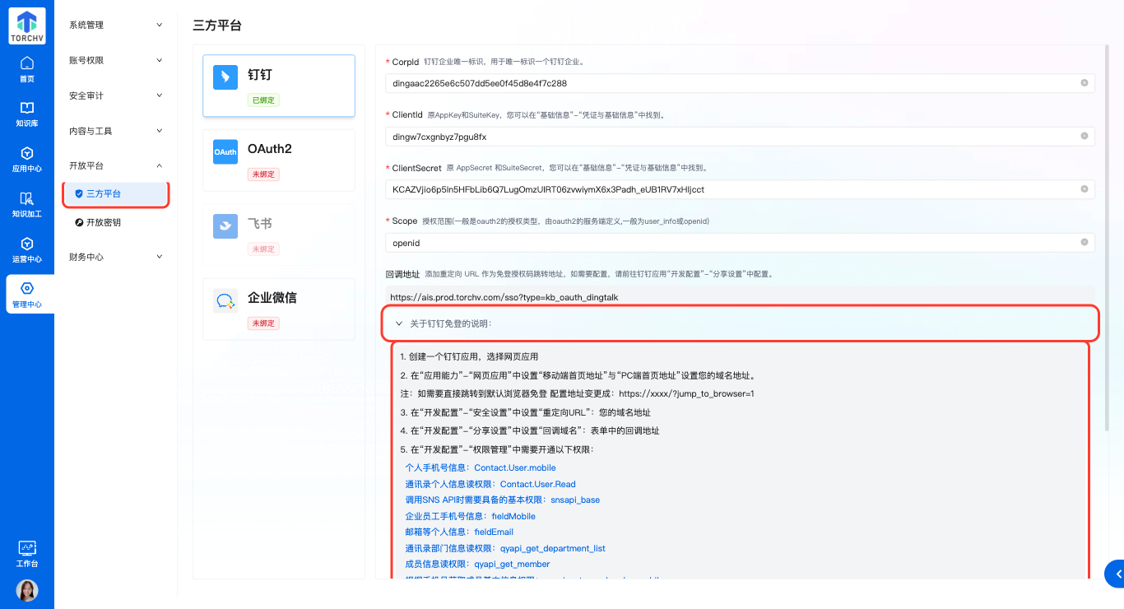This screenshot has height=609, width=1124.
Task: Select the OAuth2 platform card
Action: pos(278,160)
